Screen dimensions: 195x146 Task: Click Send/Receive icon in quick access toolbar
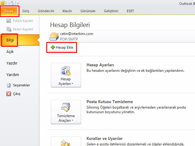(11, 3)
